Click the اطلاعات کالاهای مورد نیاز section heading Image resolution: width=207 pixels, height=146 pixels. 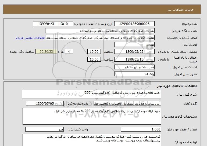[177, 86]
